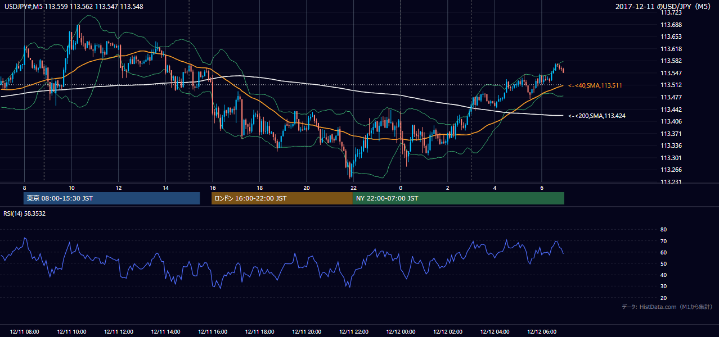Click hour tick 8 under price chart
Image resolution: width=719 pixels, height=337 pixels.
pos(24,188)
